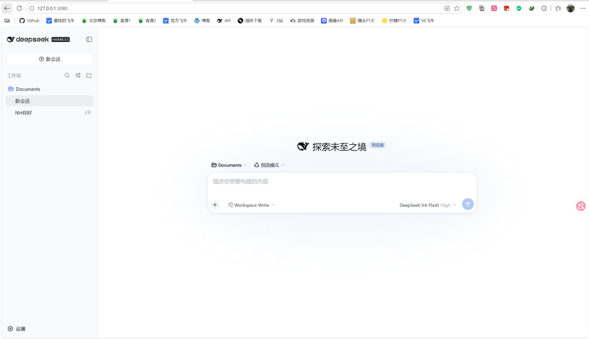Start a new chat with 新会话 button
This screenshot has height=339, width=589.
pos(49,59)
